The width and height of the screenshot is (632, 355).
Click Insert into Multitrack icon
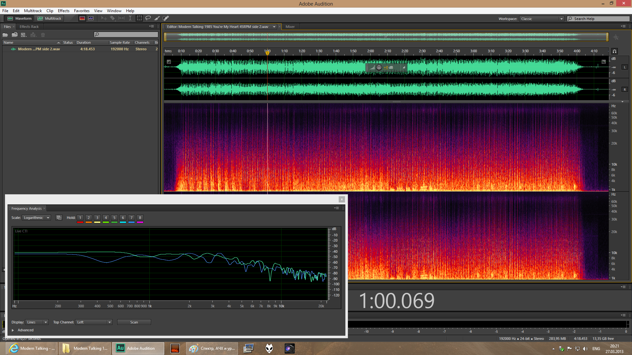click(33, 35)
